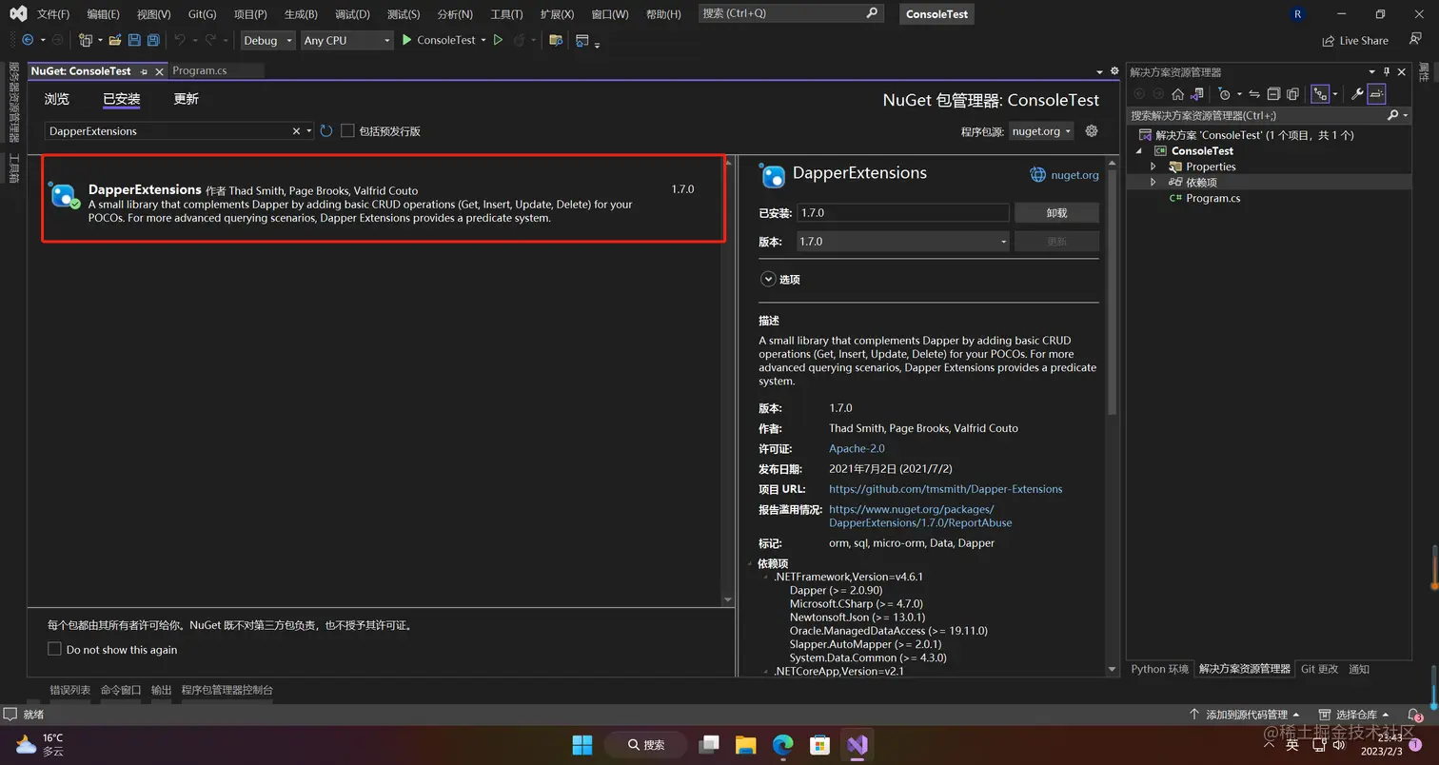Click the find in files folder icon
This screenshot has width=1439, height=765.
(556, 40)
